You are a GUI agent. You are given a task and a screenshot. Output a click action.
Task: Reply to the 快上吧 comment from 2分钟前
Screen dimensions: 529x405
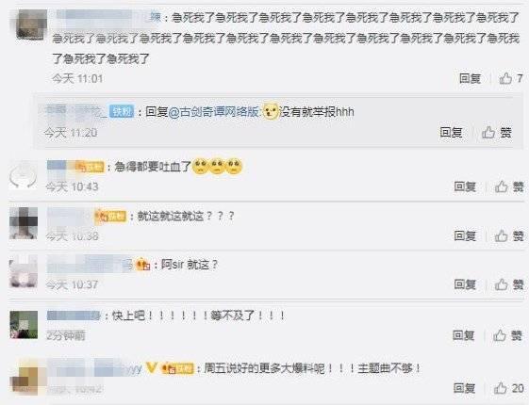[x=463, y=335]
